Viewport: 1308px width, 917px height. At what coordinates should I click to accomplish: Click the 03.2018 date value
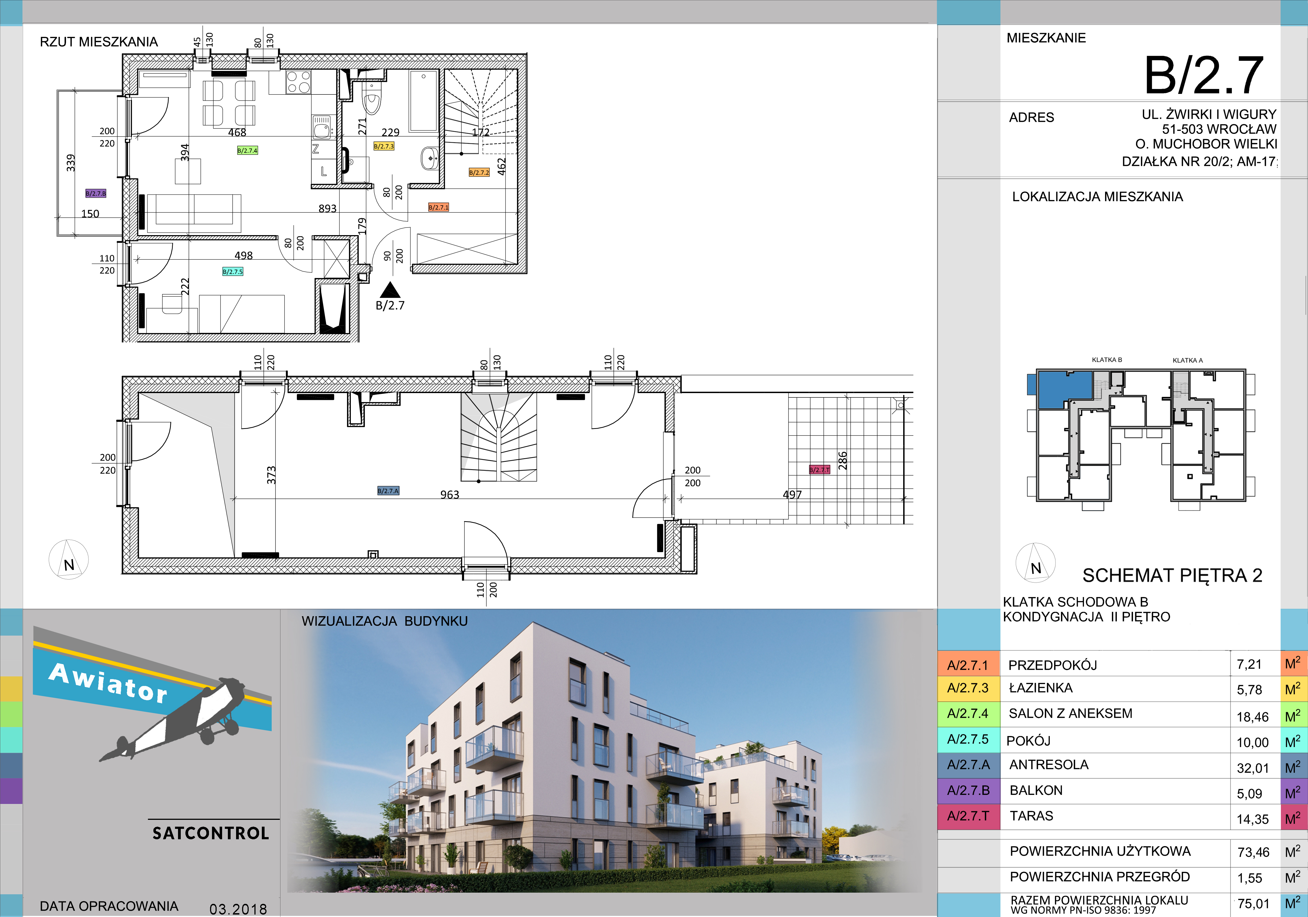pos(238,909)
